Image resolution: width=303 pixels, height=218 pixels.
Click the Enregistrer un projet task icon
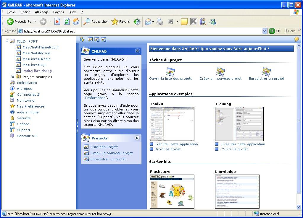[x=266, y=72]
